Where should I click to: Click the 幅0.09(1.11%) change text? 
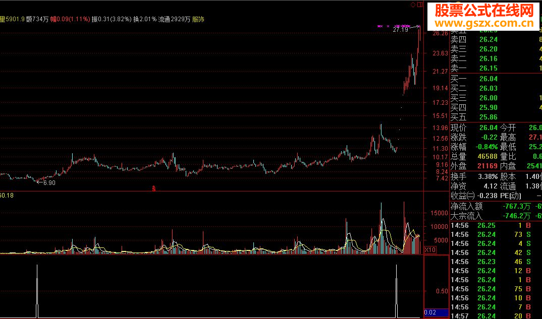(x=70, y=19)
